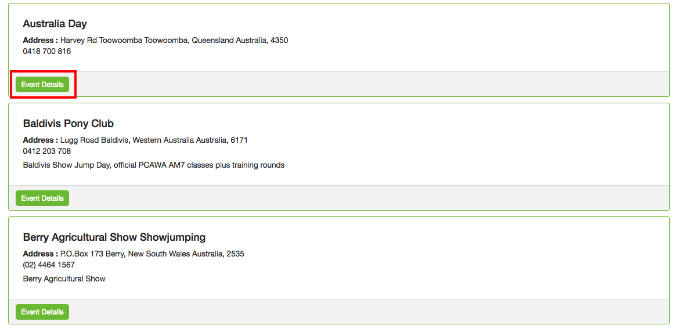Image resolution: width=678 pixels, height=329 pixels.
Task: Click the Address label under Baldivis Pony Club
Action: pos(40,140)
